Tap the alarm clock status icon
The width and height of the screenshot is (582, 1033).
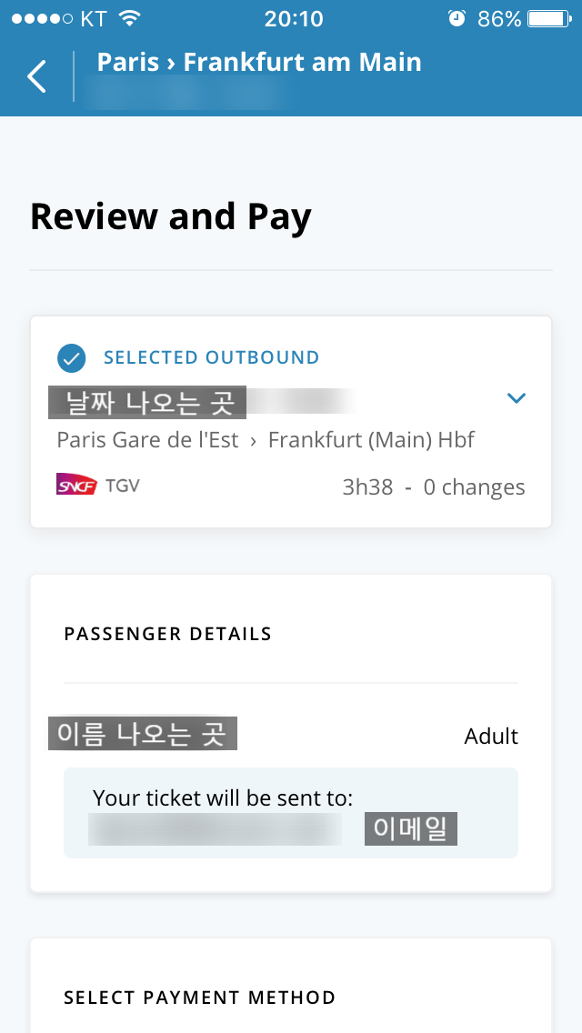457,18
